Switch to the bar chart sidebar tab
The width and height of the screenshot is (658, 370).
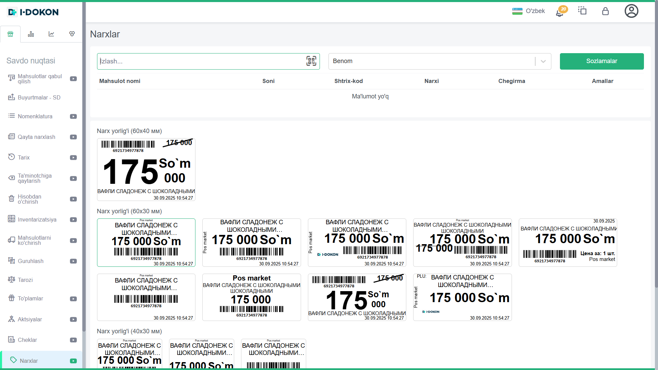[31, 34]
